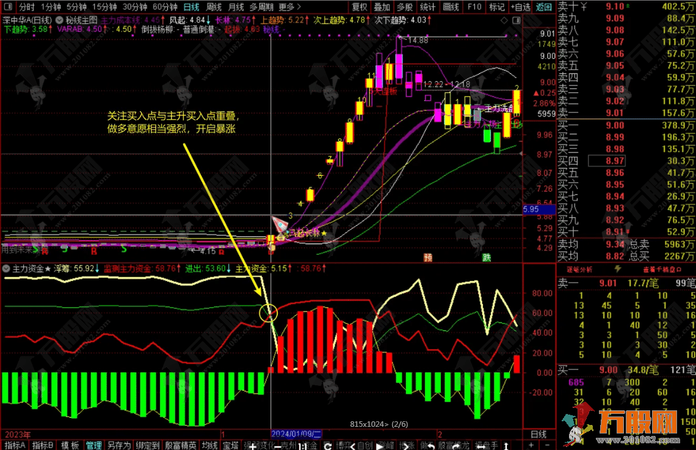This screenshot has height=450, width=696.
Task: Click the rotate-right redo arrow icon
Action: click(x=456, y=446)
